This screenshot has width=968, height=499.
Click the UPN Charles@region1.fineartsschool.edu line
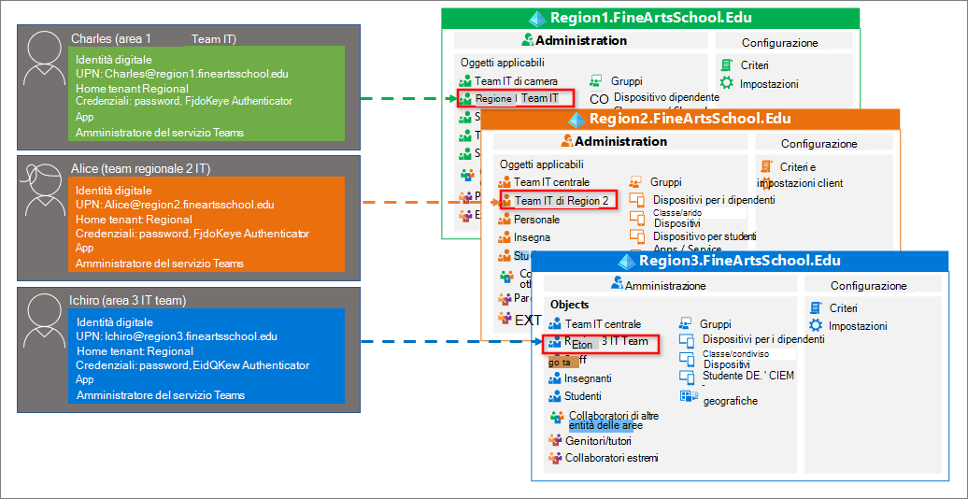pos(181,74)
